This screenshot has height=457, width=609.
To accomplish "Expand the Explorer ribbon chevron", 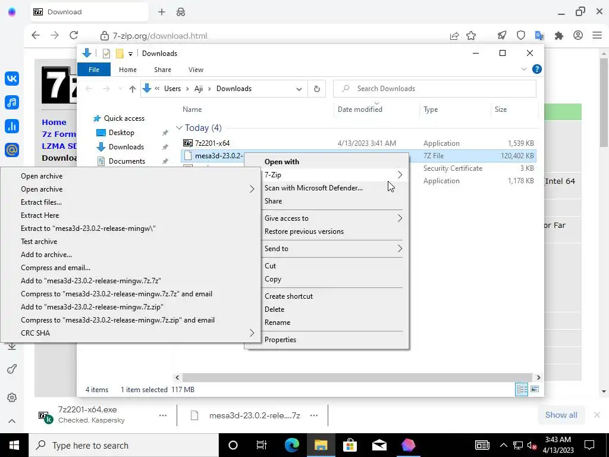I will tap(523, 69).
